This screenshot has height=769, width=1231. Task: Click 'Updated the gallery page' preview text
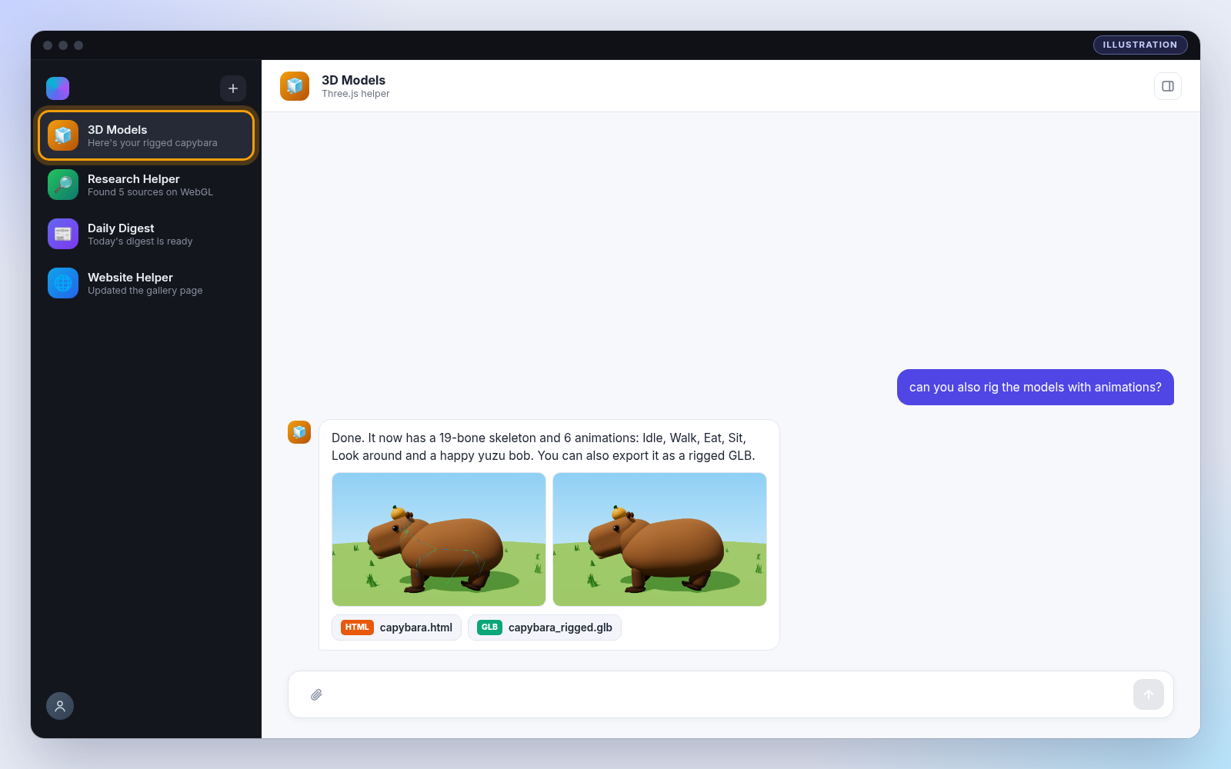tap(145, 291)
